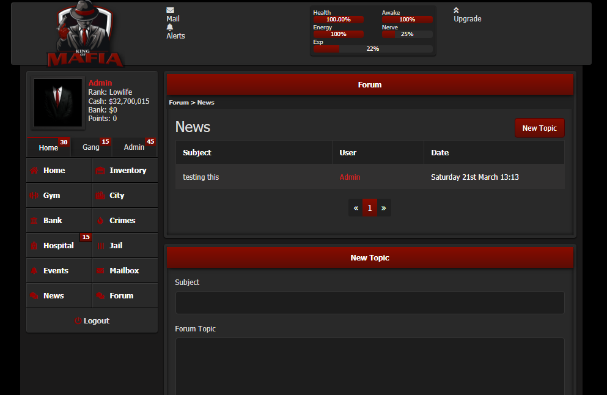607x395 pixels.
Task: Click the Forum chat bubbles icon
Action: coord(100,296)
